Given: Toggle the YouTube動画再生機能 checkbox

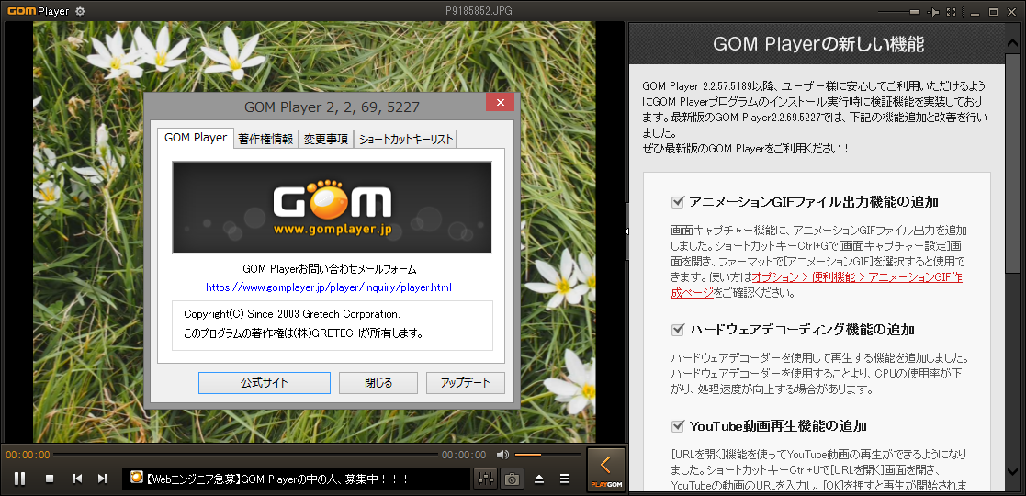Looking at the screenshot, I should click(677, 426).
